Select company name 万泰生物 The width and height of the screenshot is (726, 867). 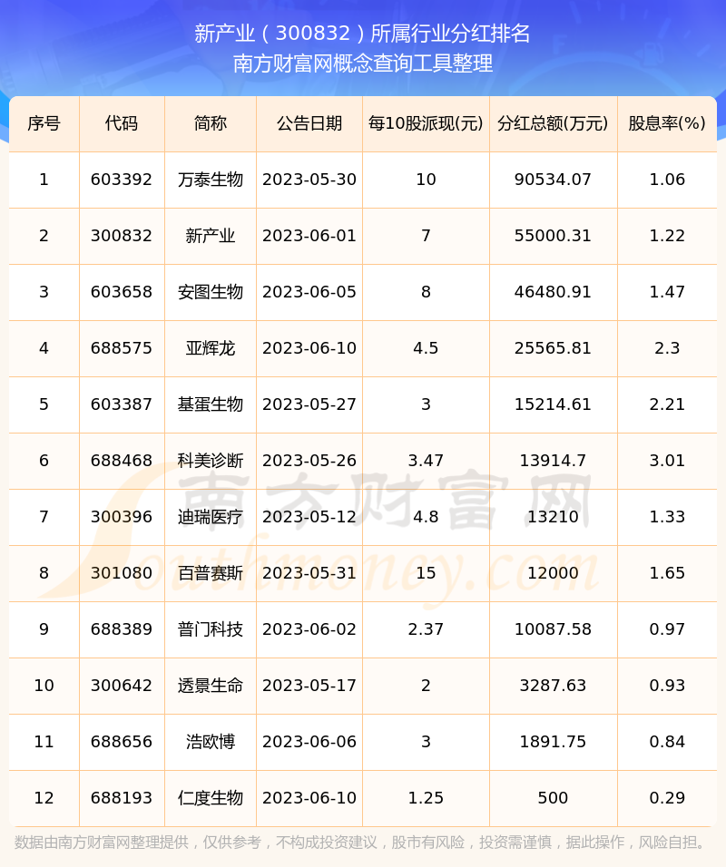coord(210,180)
